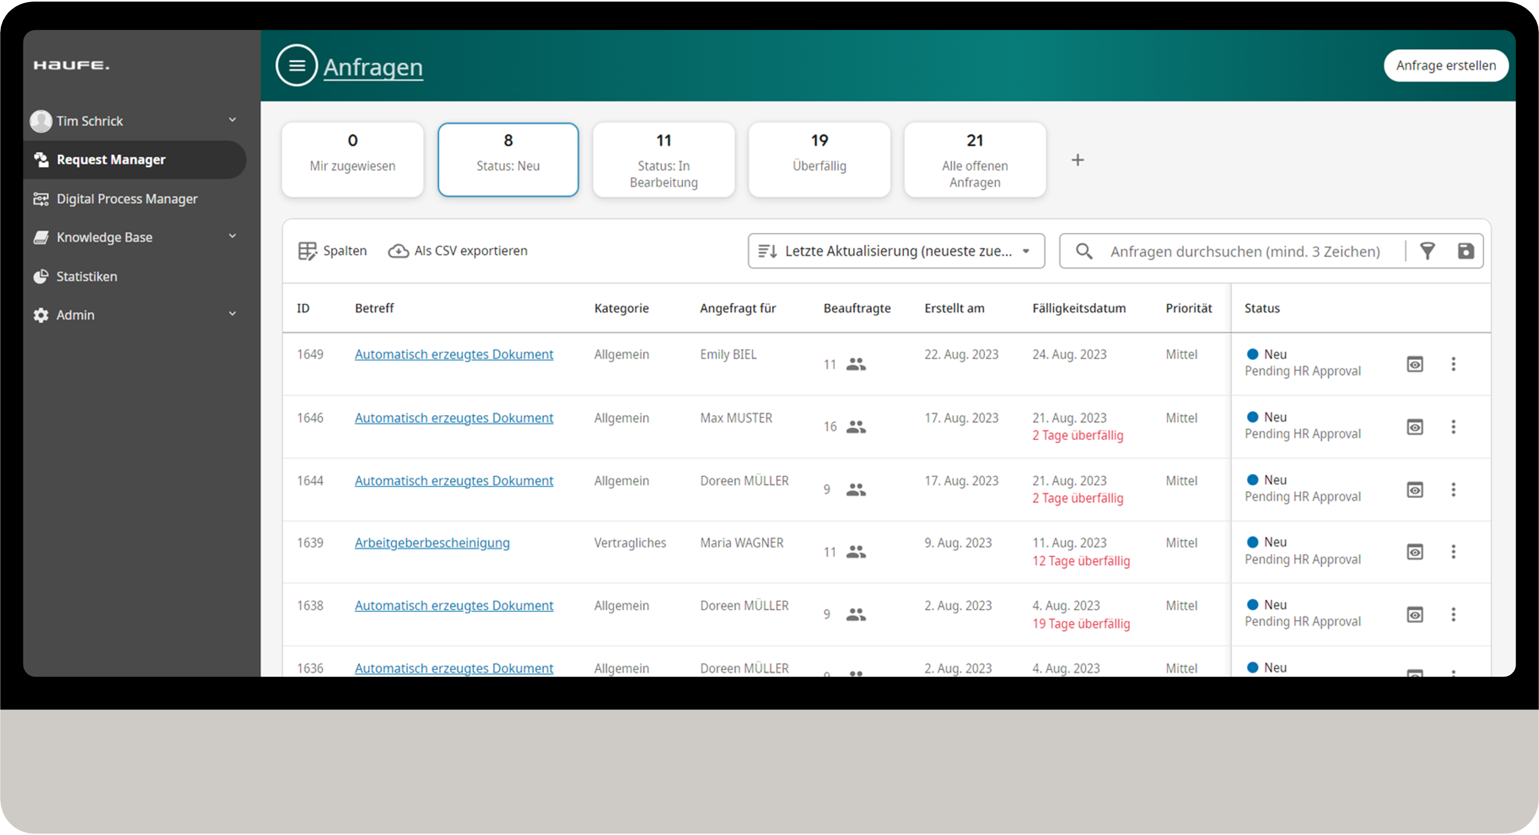Open the three-dot menu for request 1646
The image size is (1539, 835).
tap(1453, 426)
